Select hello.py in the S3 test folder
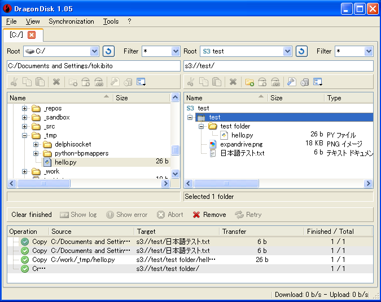This screenshot has width=381, height=302. [x=242, y=135]
